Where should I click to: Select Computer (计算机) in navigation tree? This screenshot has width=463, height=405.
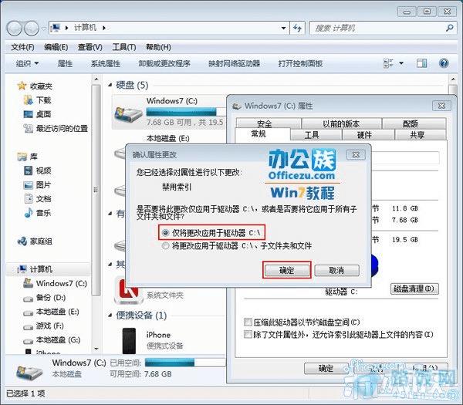[35, 269]
